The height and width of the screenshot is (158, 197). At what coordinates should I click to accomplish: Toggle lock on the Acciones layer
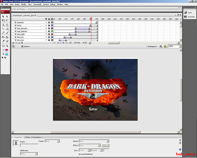49,22
